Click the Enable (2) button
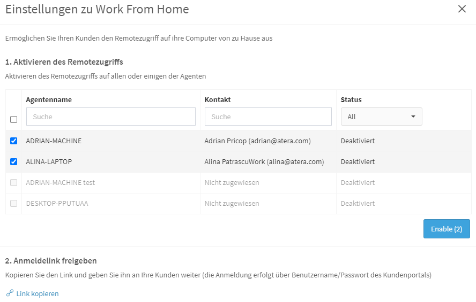Screen dimensions: 476x302 coord(446,229)
